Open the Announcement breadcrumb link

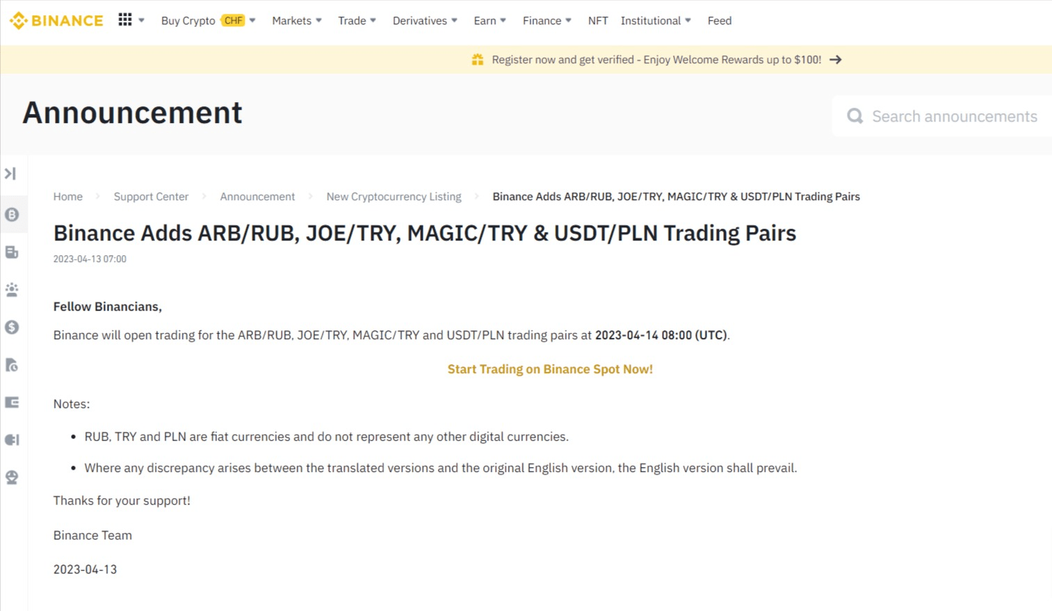(257, 197)
